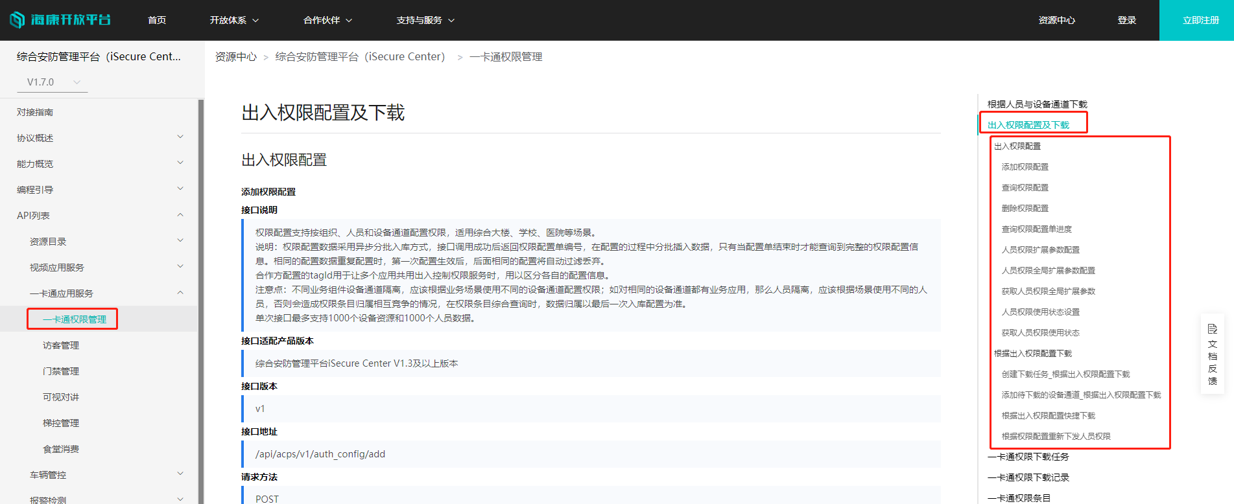Expand the 视频应用服务 chevron
Image resolution: width=1234 pixels, height=504 pixels.
coord(180,266)
